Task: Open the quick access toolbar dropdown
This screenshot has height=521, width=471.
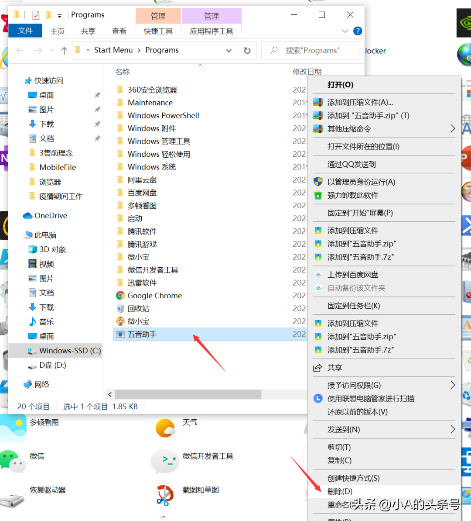Action: point(59,16)
